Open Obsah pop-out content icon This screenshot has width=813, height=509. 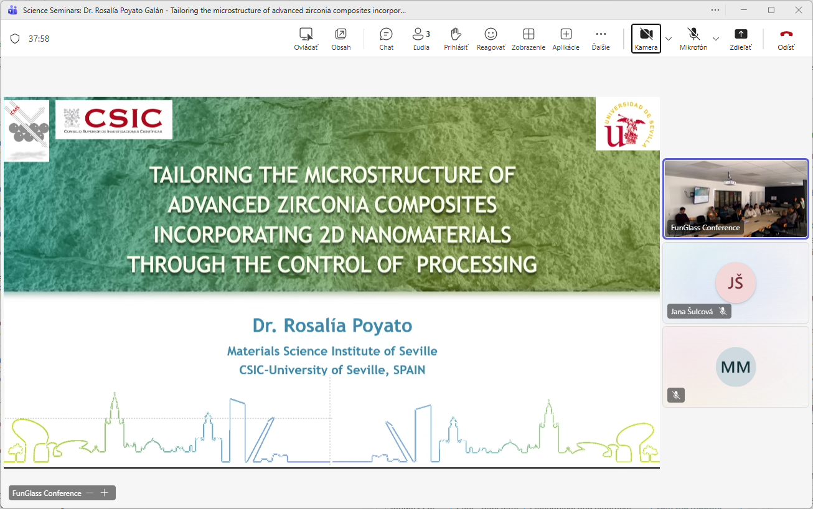point(341,39)
